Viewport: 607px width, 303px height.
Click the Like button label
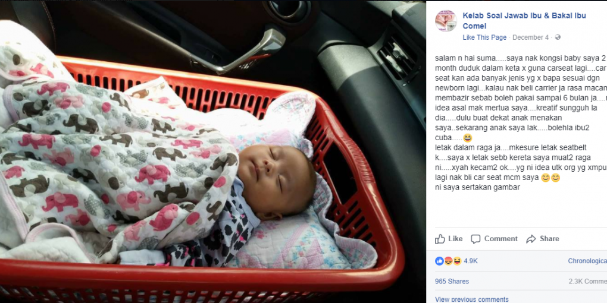[x=455, y=239]
